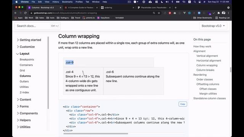
Task: Open the Apps shortcut in bookmarks bar
Action: point(19,18)
